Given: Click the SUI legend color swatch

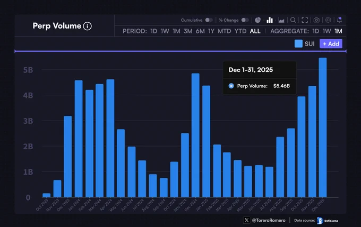Looking at the screenshot, I should click(x=298, y=43).
